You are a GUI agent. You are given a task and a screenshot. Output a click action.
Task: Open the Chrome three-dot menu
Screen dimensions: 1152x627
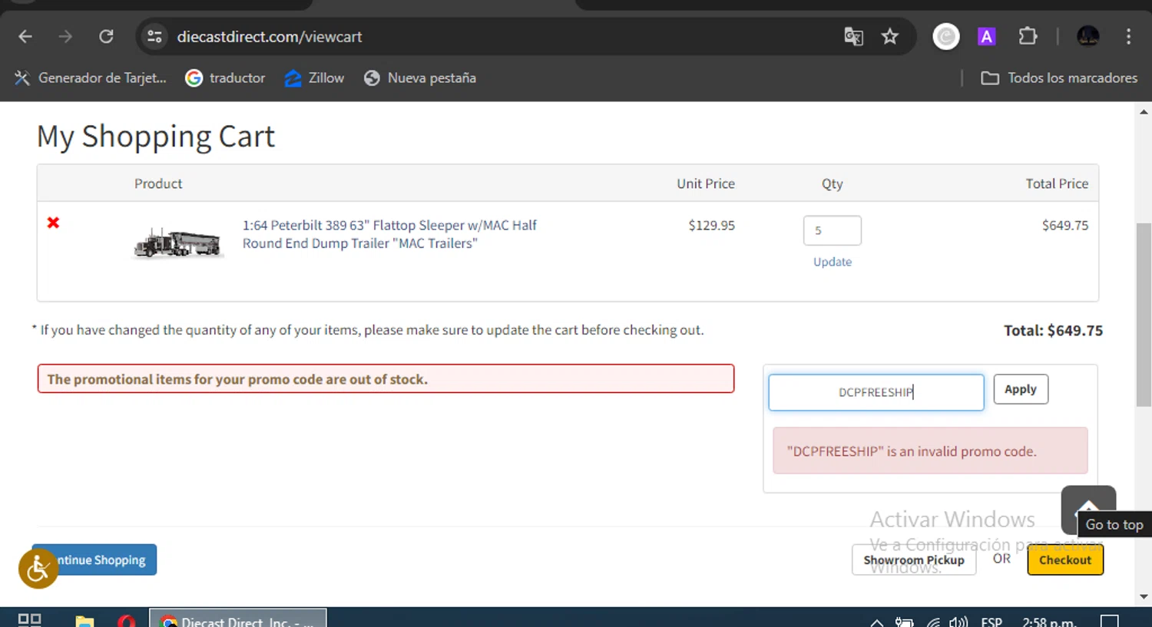[1128, 36]
